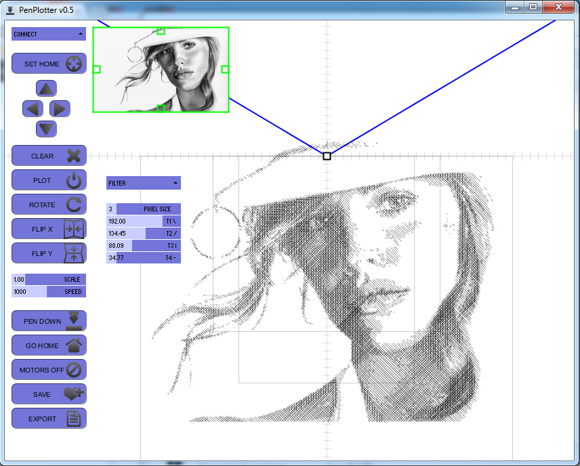Image resolution: width=580 pixels, height=466 pixels.
Task: Export the drawing with the Export button
Action: [x=49, y=419]
